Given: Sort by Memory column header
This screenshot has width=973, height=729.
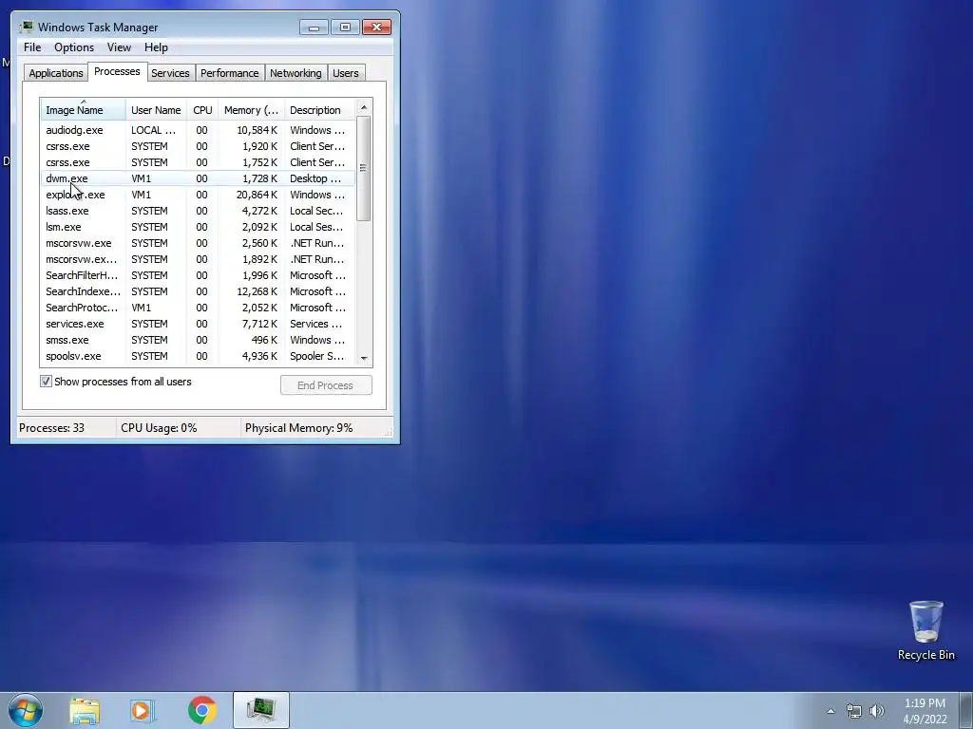Looking at the screenshot, I should [251, 110].
